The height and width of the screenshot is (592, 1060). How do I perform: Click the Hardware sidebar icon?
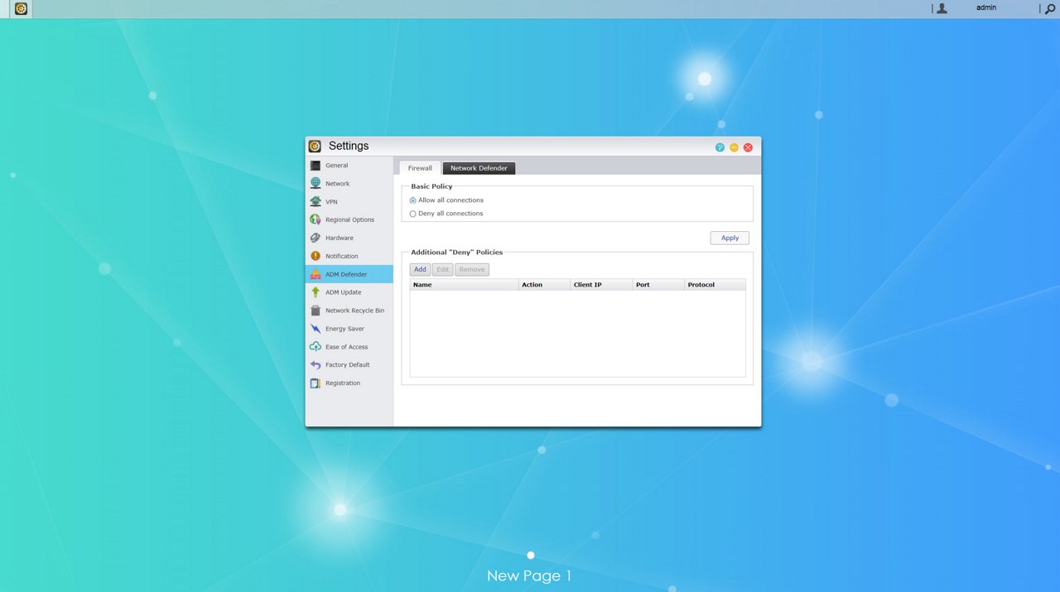coord(315,238)
